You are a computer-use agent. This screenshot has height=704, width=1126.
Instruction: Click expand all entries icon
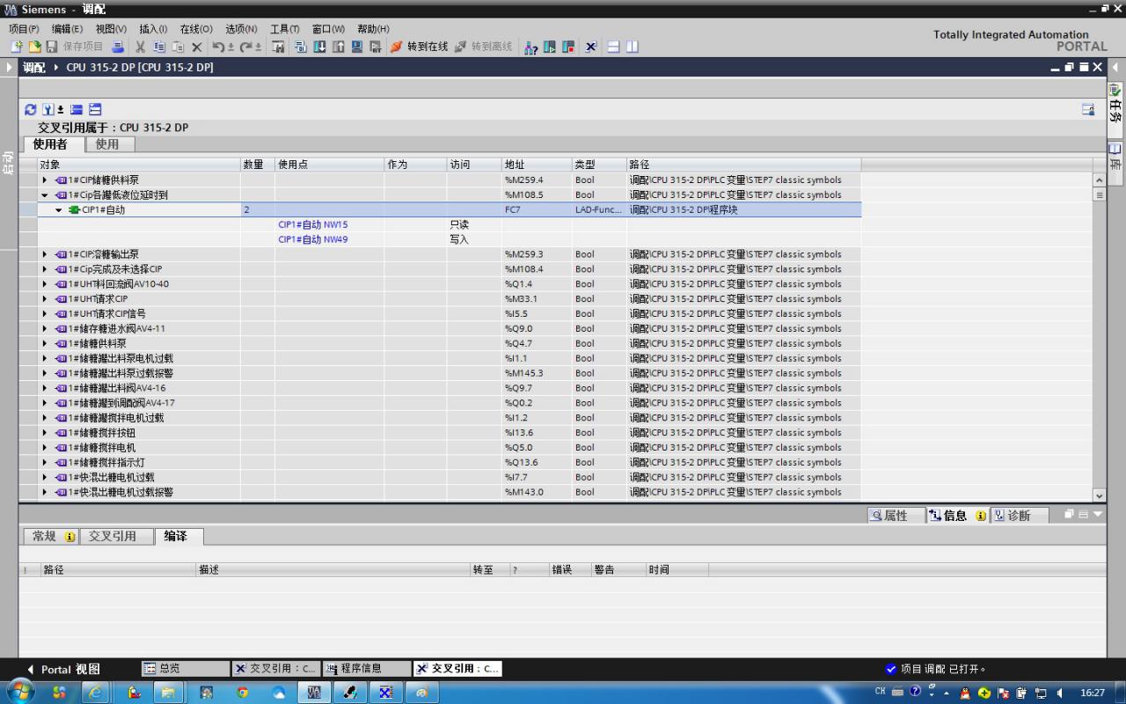(95, 109)
